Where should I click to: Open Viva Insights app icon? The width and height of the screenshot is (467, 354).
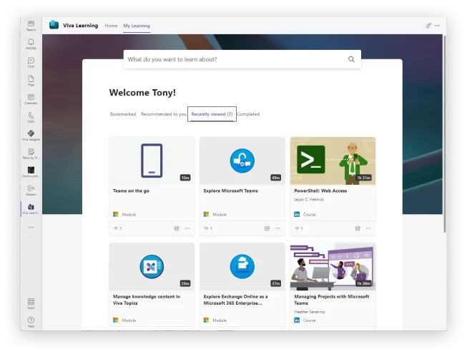pyautogui.click(x=31, y=136)
